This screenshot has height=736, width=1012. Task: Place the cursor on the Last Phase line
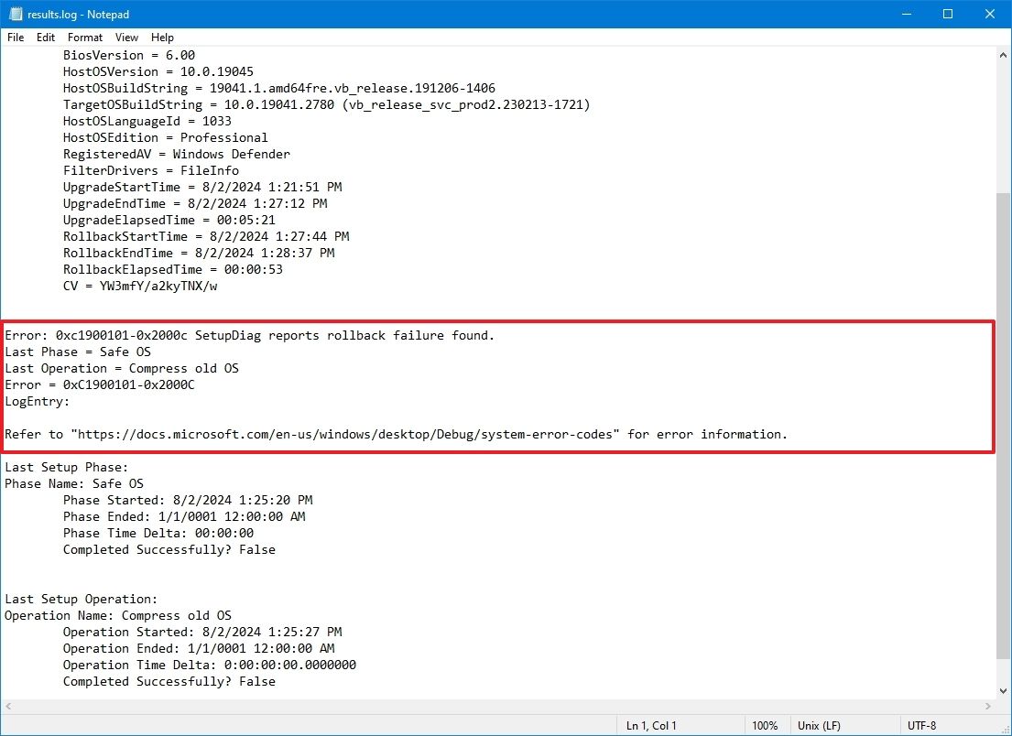coord(78,352)
